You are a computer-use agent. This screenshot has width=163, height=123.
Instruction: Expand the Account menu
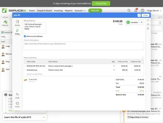pos(80,11)
